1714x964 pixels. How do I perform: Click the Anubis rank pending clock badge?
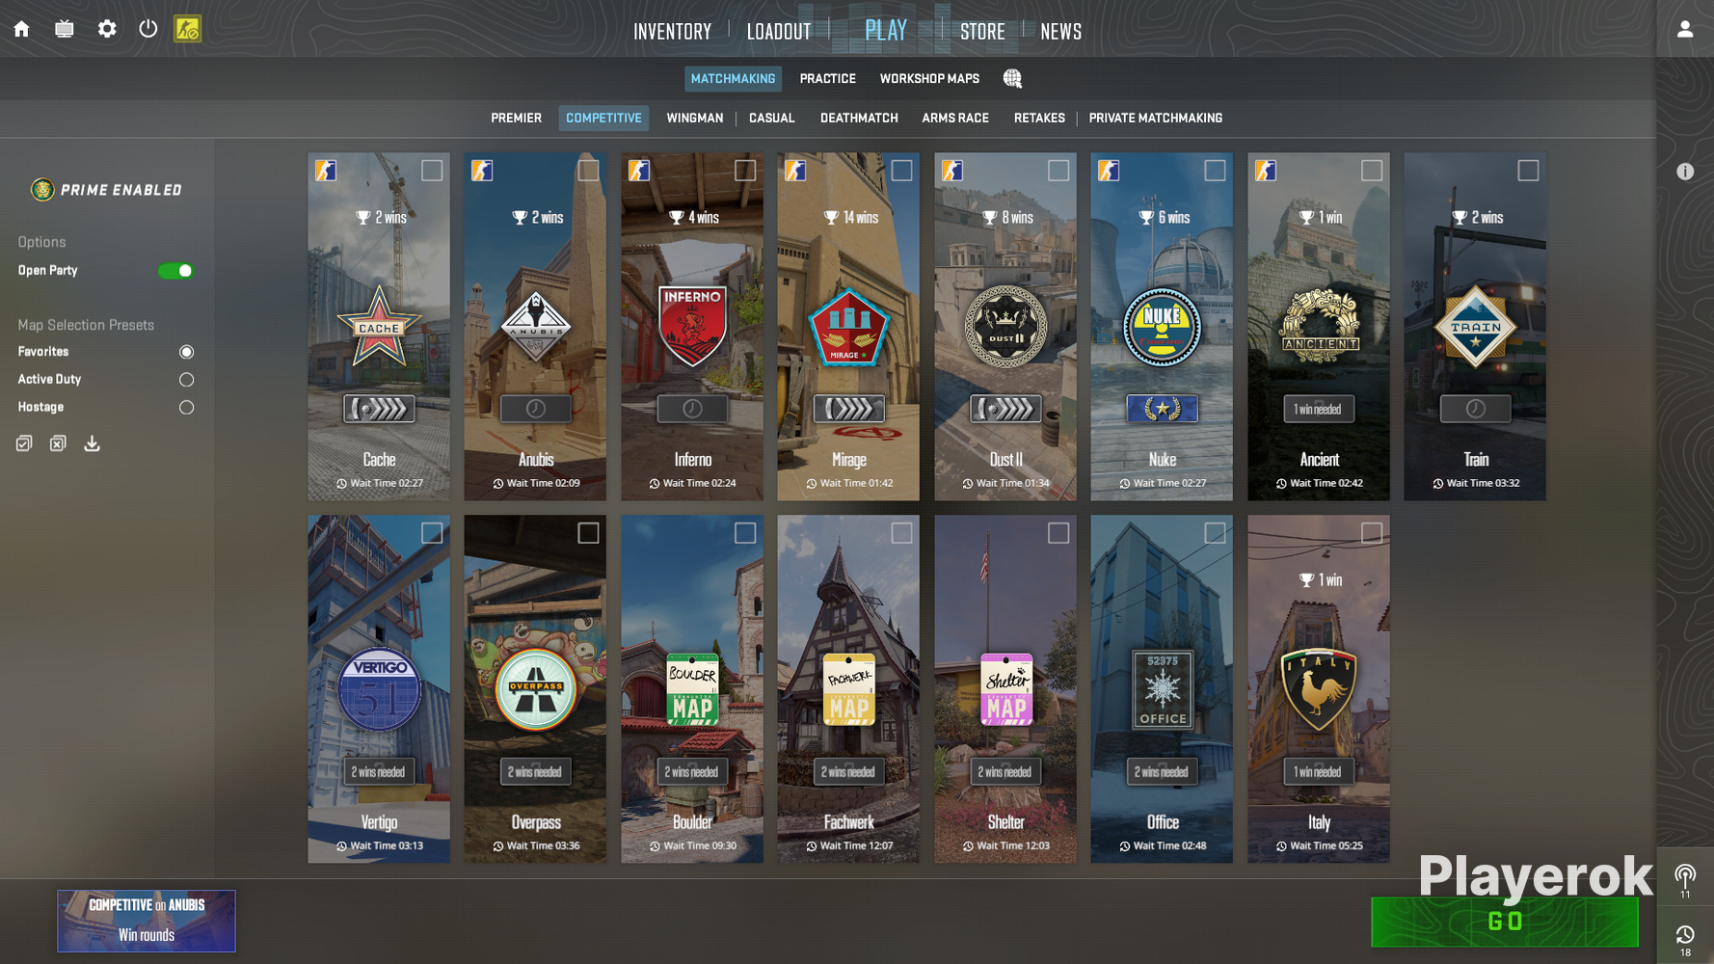click(536, 409)
